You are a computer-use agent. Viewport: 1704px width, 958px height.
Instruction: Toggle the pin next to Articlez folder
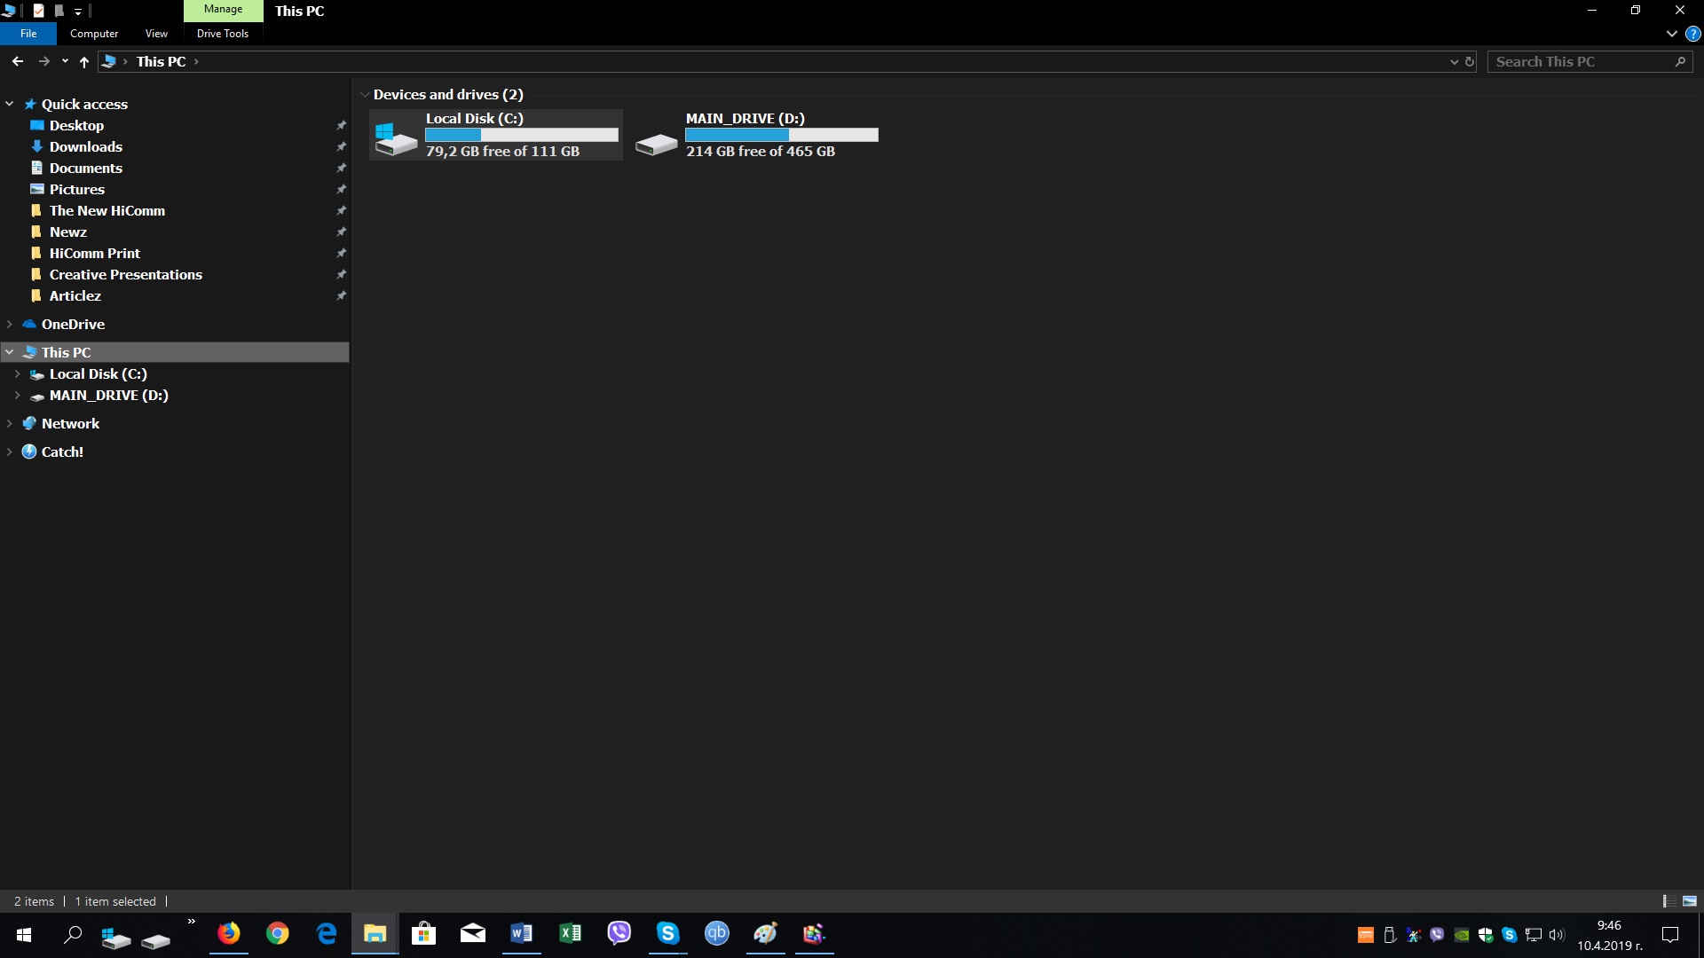(341, 295)
